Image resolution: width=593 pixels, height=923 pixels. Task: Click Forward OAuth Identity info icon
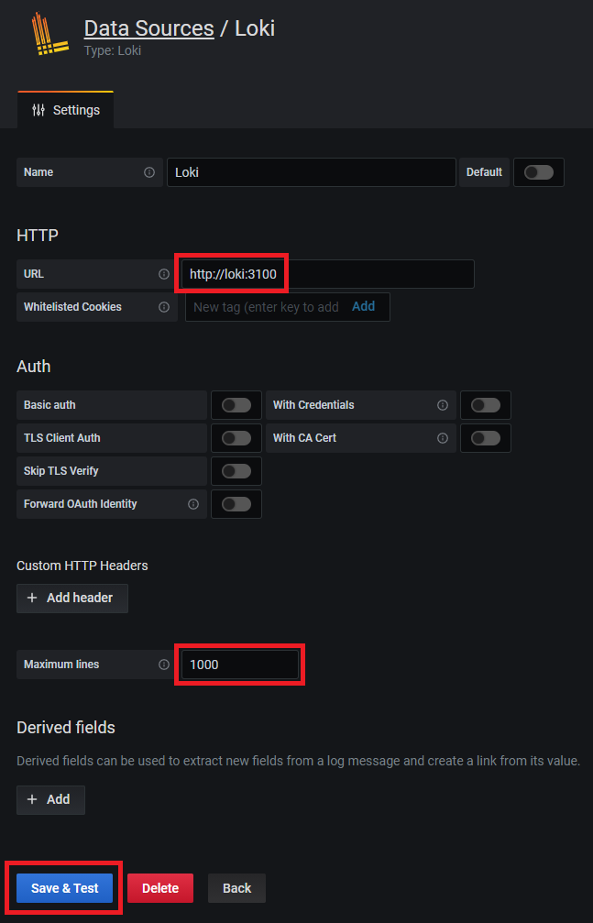pyautogui.click(x=193, y=504)
